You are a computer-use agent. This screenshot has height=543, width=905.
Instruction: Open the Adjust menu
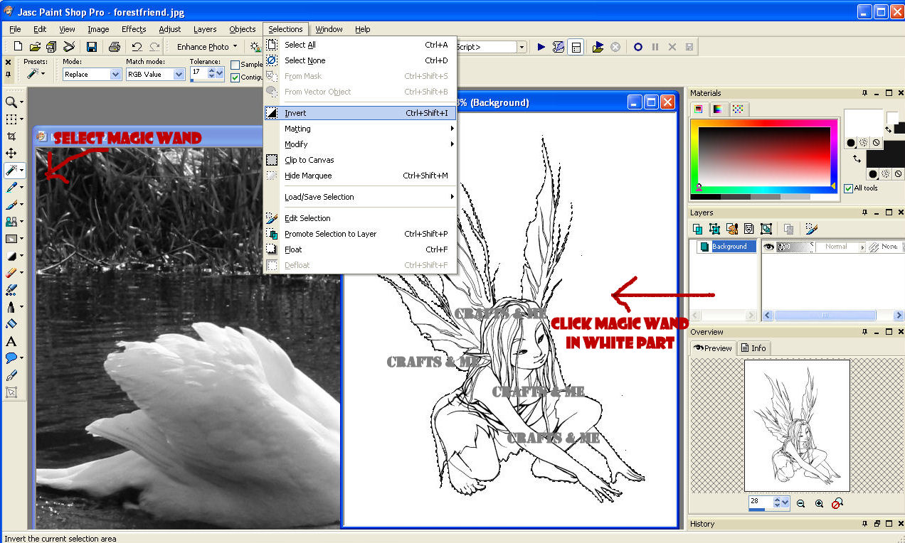coord(170,29)
